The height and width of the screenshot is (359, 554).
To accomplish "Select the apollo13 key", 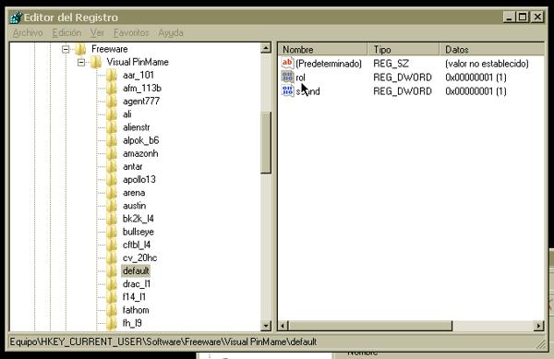I will tap(138, 180).
